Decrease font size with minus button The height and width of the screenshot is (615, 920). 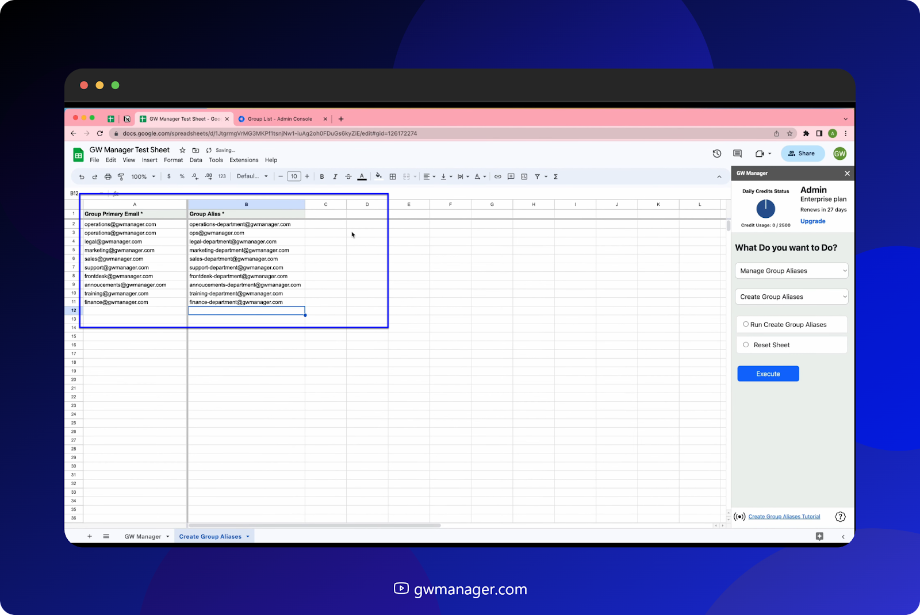click(x=281, y=176)
